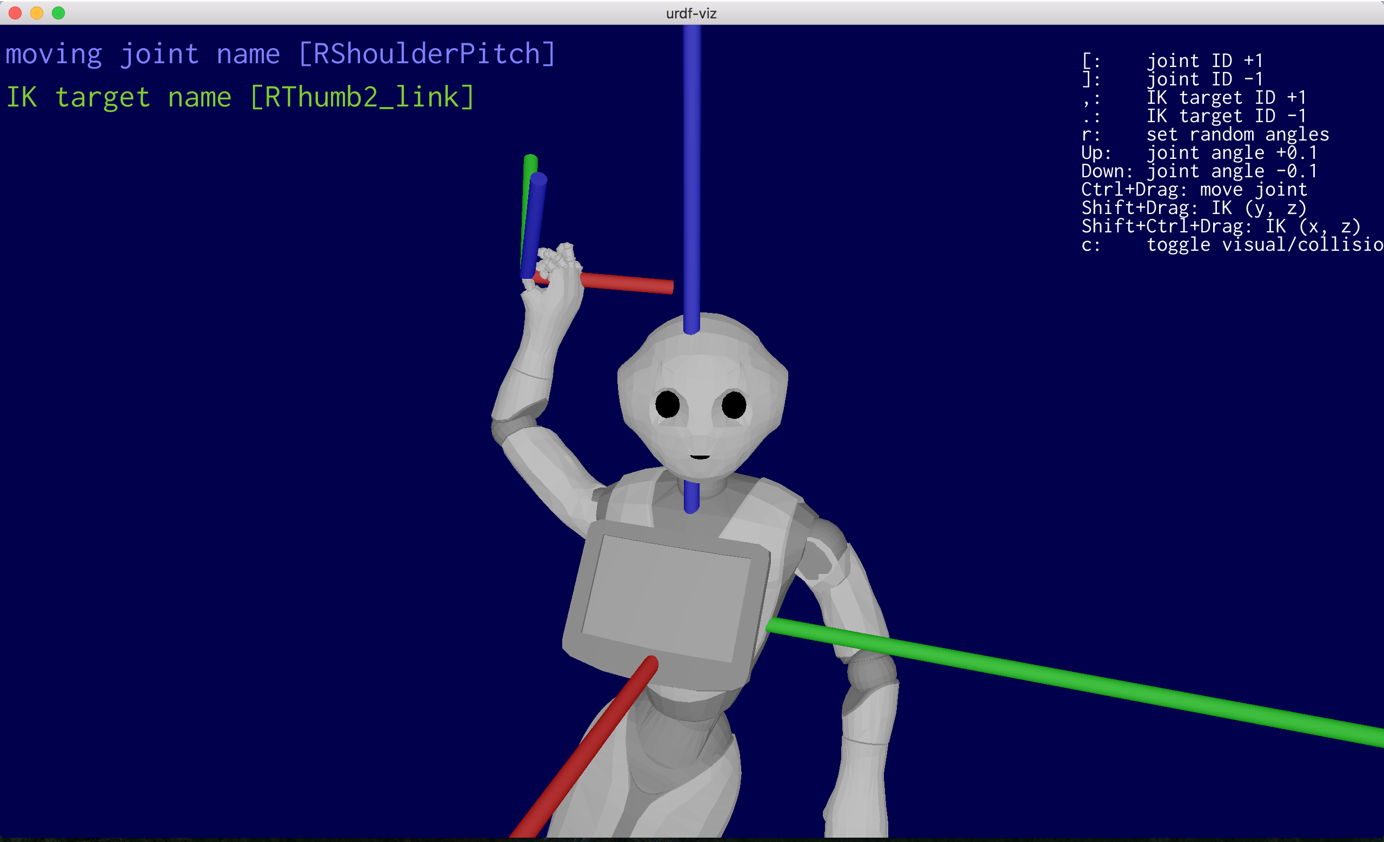Click the IK target name RThumb2_link text
This screenshot has height=842, width=1384.
[x=240, y=98]
